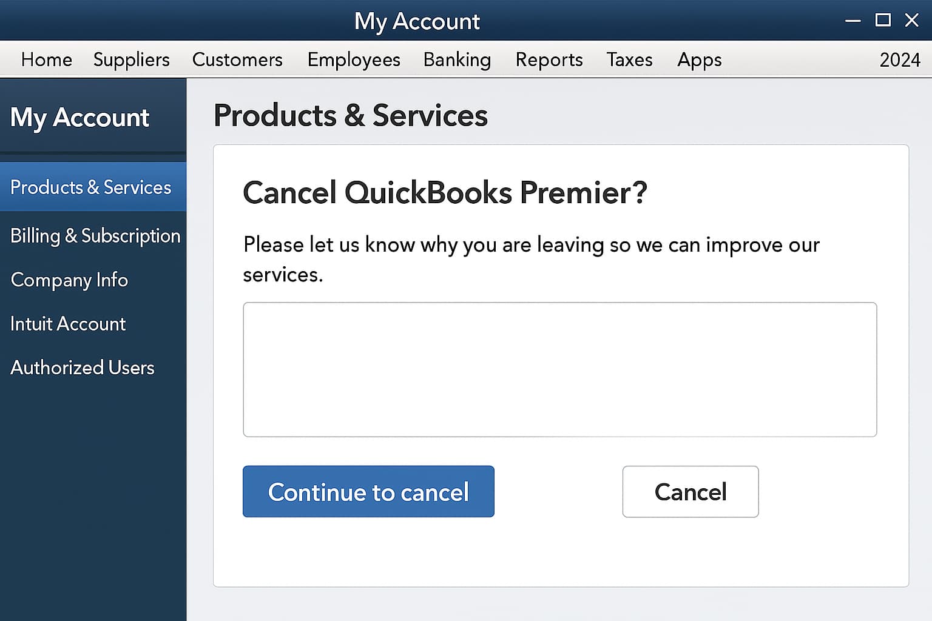Open the Customers menu
Image resolution: width=932 pixels, height=621 pixels.
click(x=237, y=59)
